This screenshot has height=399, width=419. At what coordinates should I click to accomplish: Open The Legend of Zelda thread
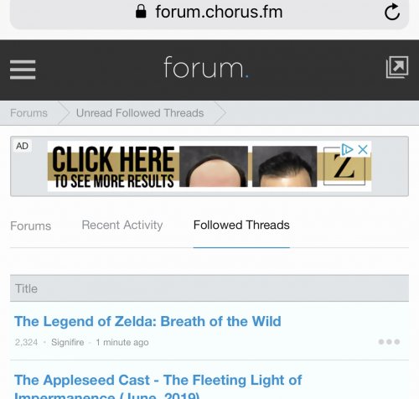point(147,321)
